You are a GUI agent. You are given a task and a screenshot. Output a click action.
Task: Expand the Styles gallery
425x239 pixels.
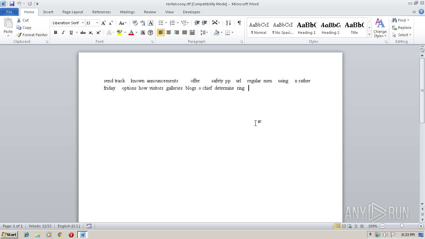click(369, 35)
